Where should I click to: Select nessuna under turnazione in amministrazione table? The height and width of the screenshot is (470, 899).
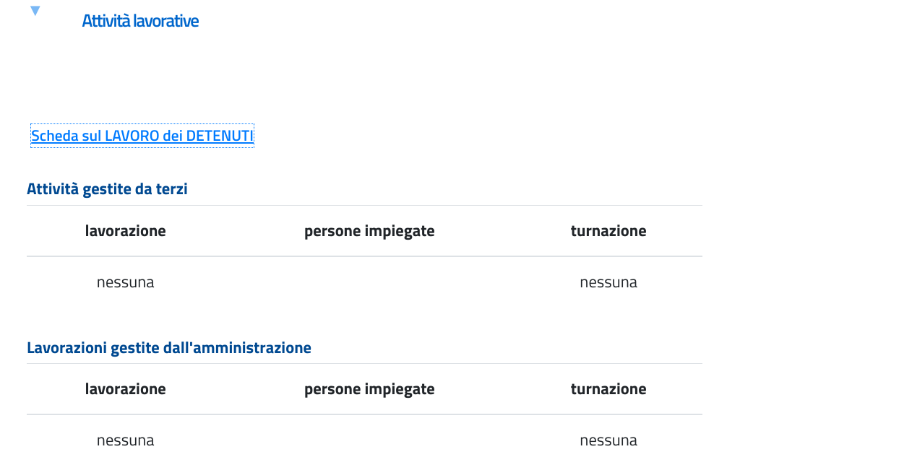coord(608,440)
